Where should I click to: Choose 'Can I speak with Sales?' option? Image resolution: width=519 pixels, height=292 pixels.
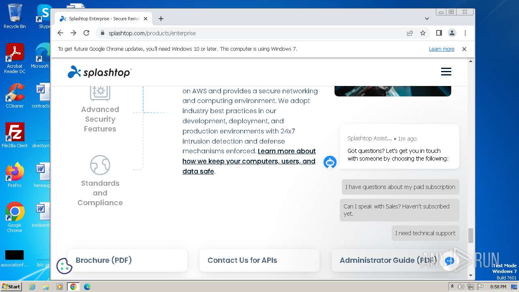(x=399, y=210)
